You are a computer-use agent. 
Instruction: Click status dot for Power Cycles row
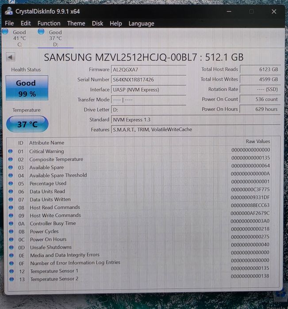(11, 231)
